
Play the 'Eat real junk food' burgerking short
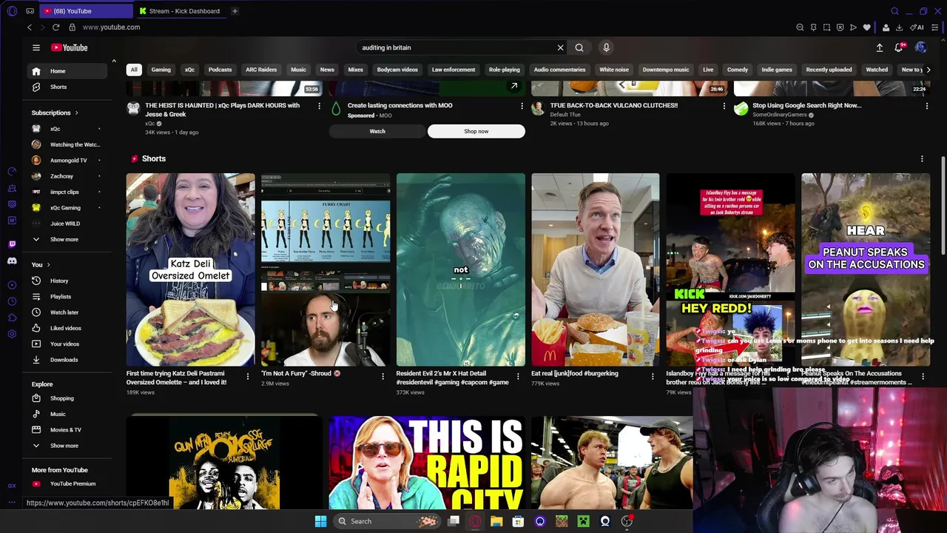coord(595,269)
